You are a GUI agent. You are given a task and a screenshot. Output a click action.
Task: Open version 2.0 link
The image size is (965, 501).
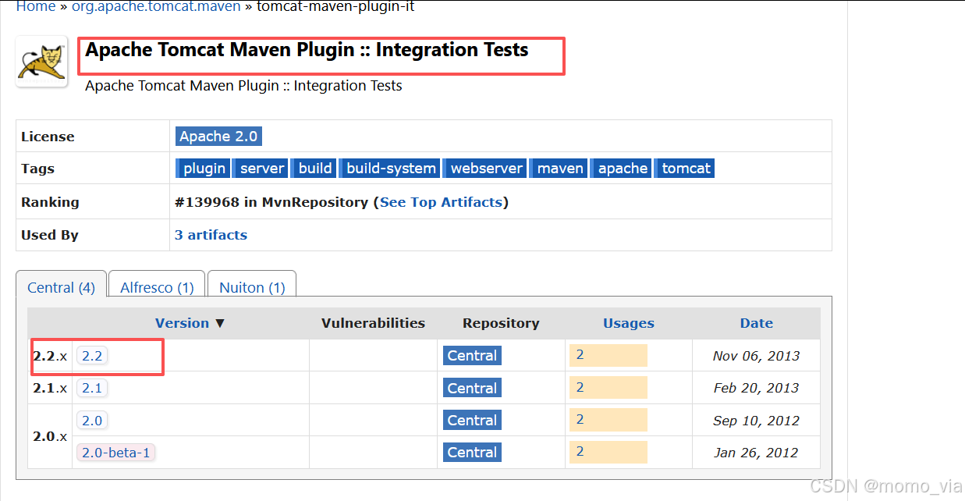click(92, 421)
